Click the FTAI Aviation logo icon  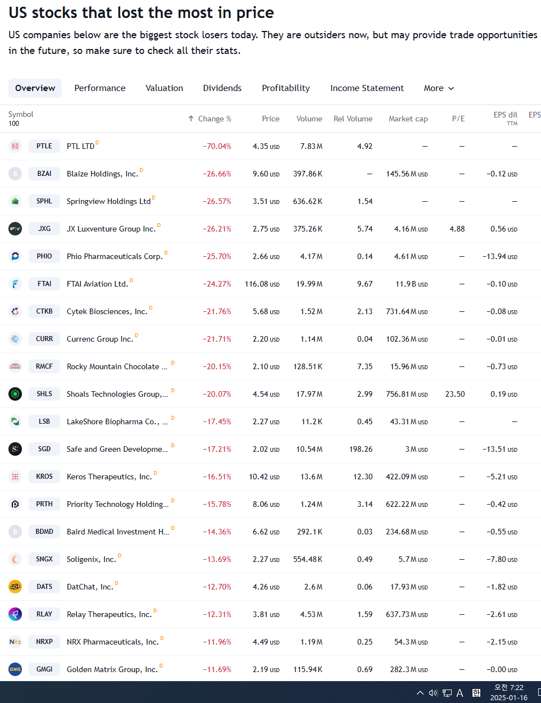point(15,284)
